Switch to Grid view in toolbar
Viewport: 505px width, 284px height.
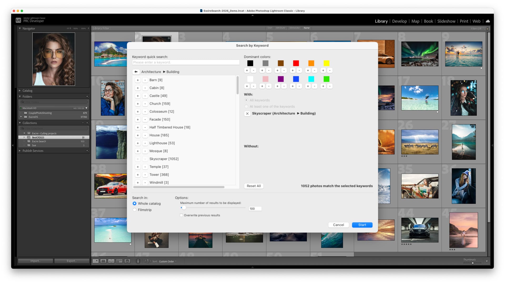click(x=95, y=261)
